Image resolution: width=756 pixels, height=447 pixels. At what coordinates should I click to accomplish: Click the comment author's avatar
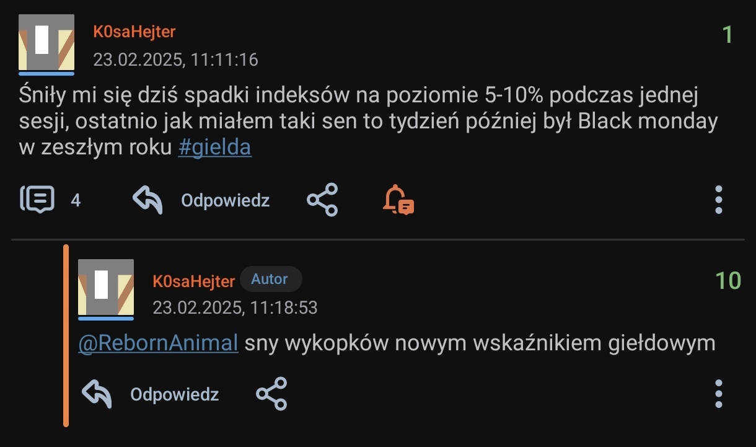tap(106, 287)
